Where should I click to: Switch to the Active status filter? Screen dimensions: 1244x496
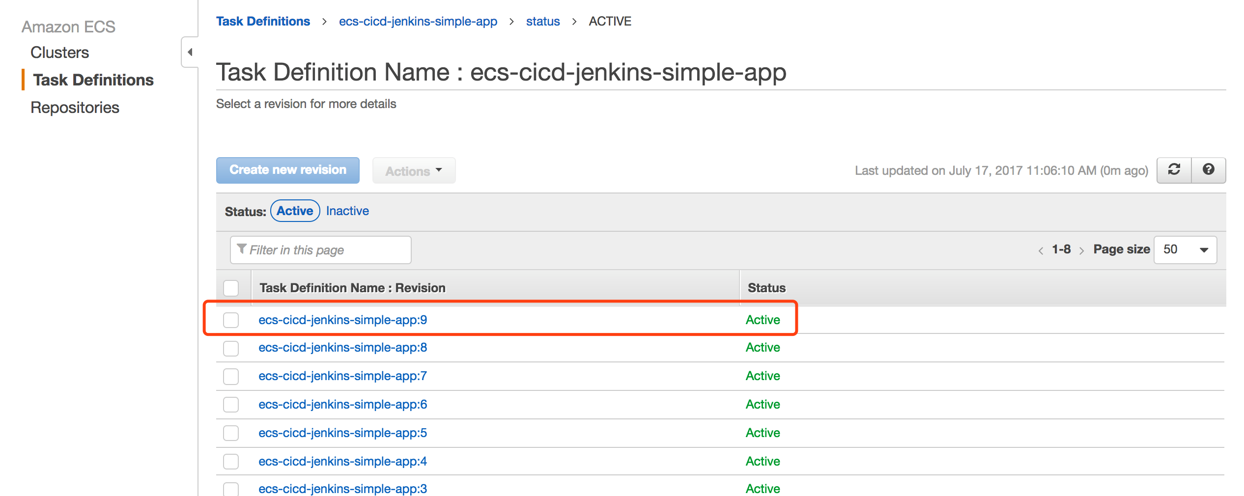pos(295,211)
